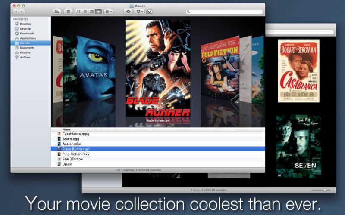Open the Dropbox toolbar dropdown
Image resolution: width=345 pixels, height=215 pixels.
[139, 12]
